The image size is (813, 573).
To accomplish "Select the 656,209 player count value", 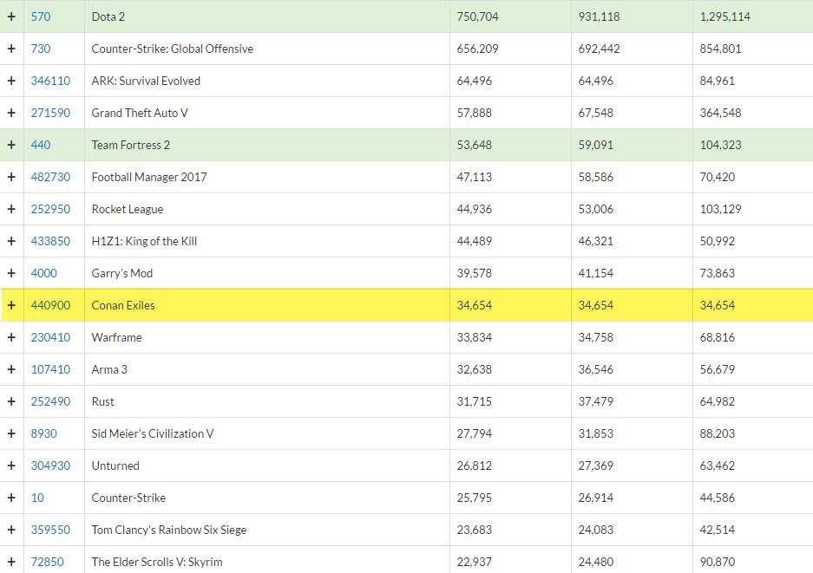I will pyautogui.click(x=477, y=49).
